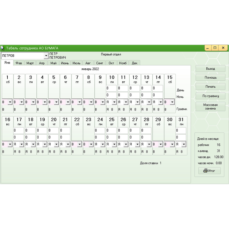Screen dimensions: 229x229
Task: Click the Помощь button
Action: (x=210, y=78)
